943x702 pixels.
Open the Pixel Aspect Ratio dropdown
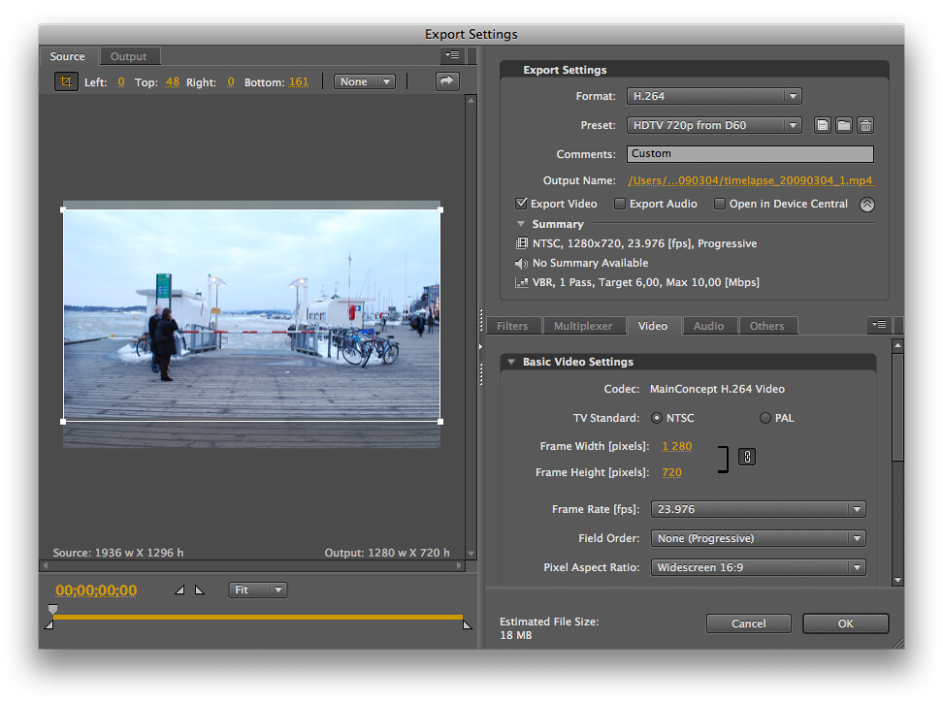click(758, 567)
